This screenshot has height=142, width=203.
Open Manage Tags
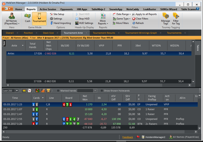tap(166, 19)
